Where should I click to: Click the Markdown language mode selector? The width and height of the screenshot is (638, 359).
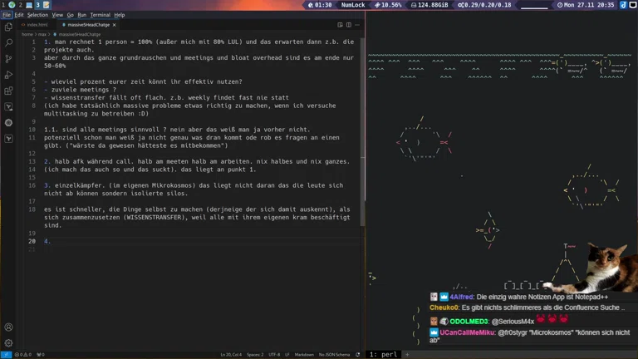pos(304,355)
